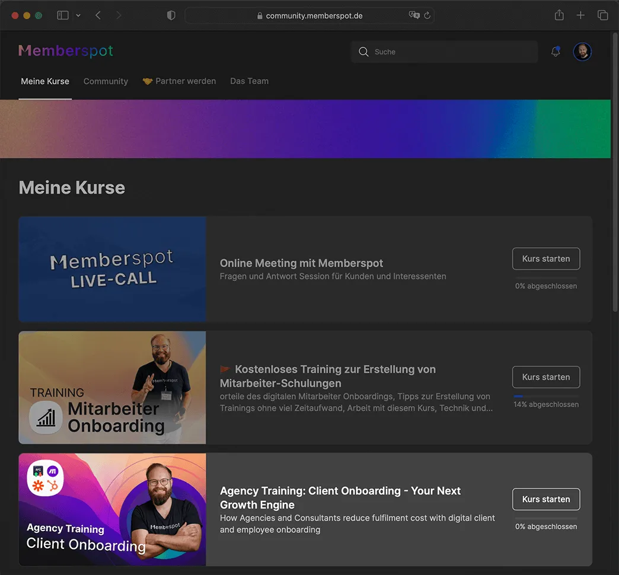
Task: Open Agency Training: Client Onboarding title
Action: click(x=340, y=498)
